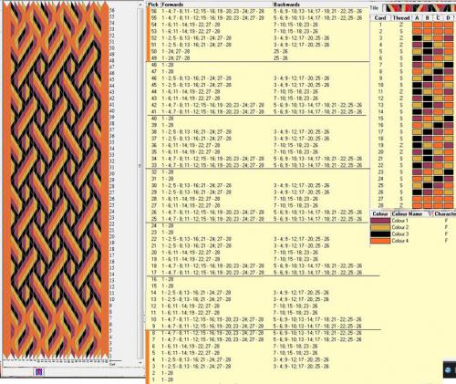The width and height of the screenshot is (456, 384).
Task: Click the round blue icon in the bottom-right corner
Action: point(448,369)
